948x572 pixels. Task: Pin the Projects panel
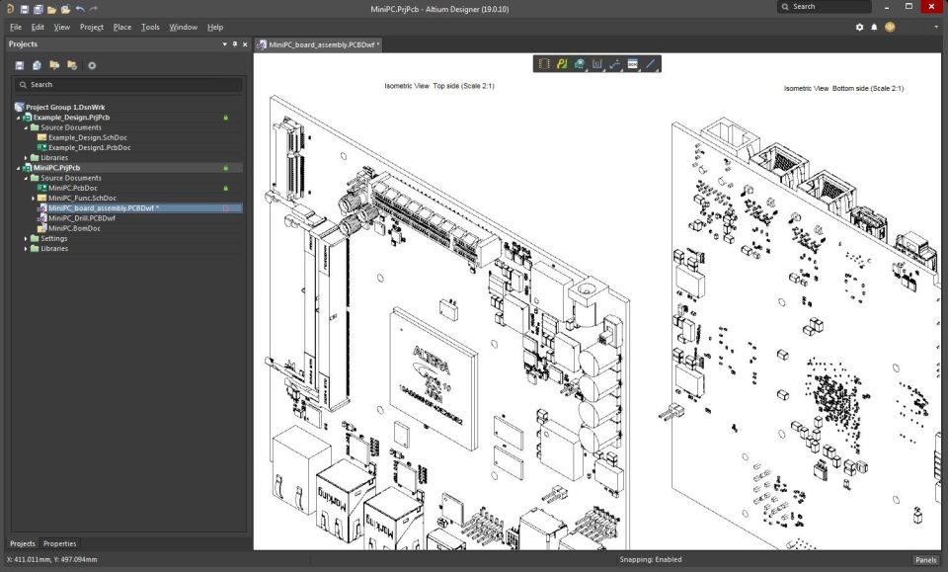[234, 43]
